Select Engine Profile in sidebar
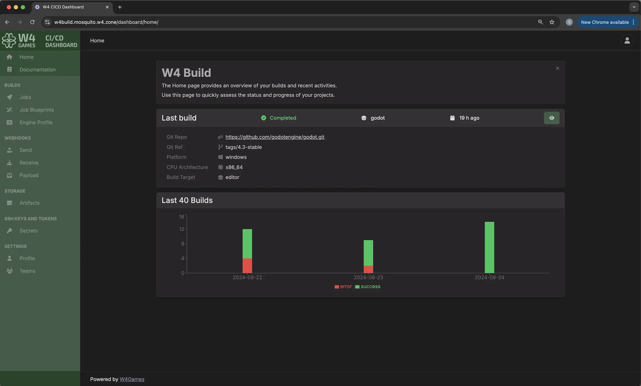The image size is (641, 386). 40,122
